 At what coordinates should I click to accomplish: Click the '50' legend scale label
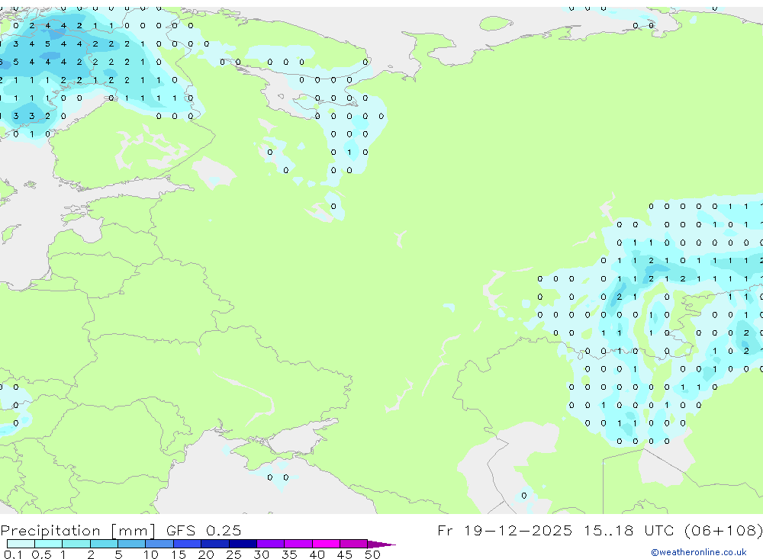[x=373, y=554]
